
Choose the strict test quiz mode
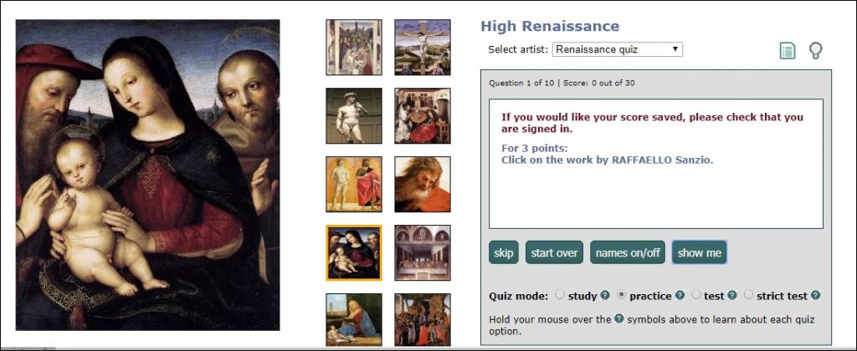click(749, 295)
